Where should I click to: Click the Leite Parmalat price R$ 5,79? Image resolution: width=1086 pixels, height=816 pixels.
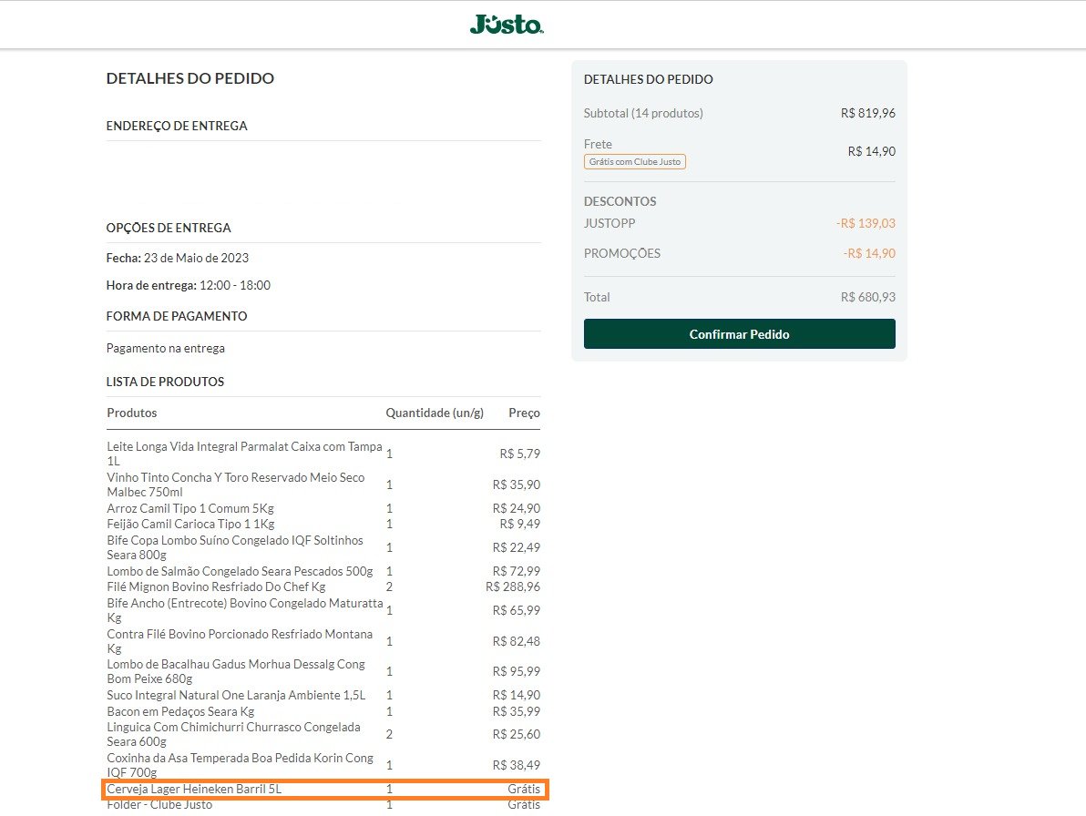coord(519,454)
